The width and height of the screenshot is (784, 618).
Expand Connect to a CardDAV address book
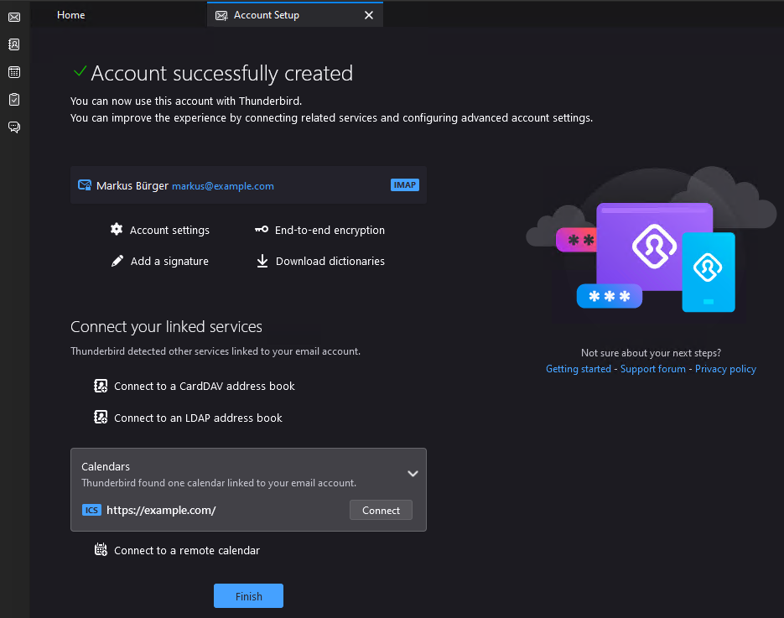(x=205, y=386)
